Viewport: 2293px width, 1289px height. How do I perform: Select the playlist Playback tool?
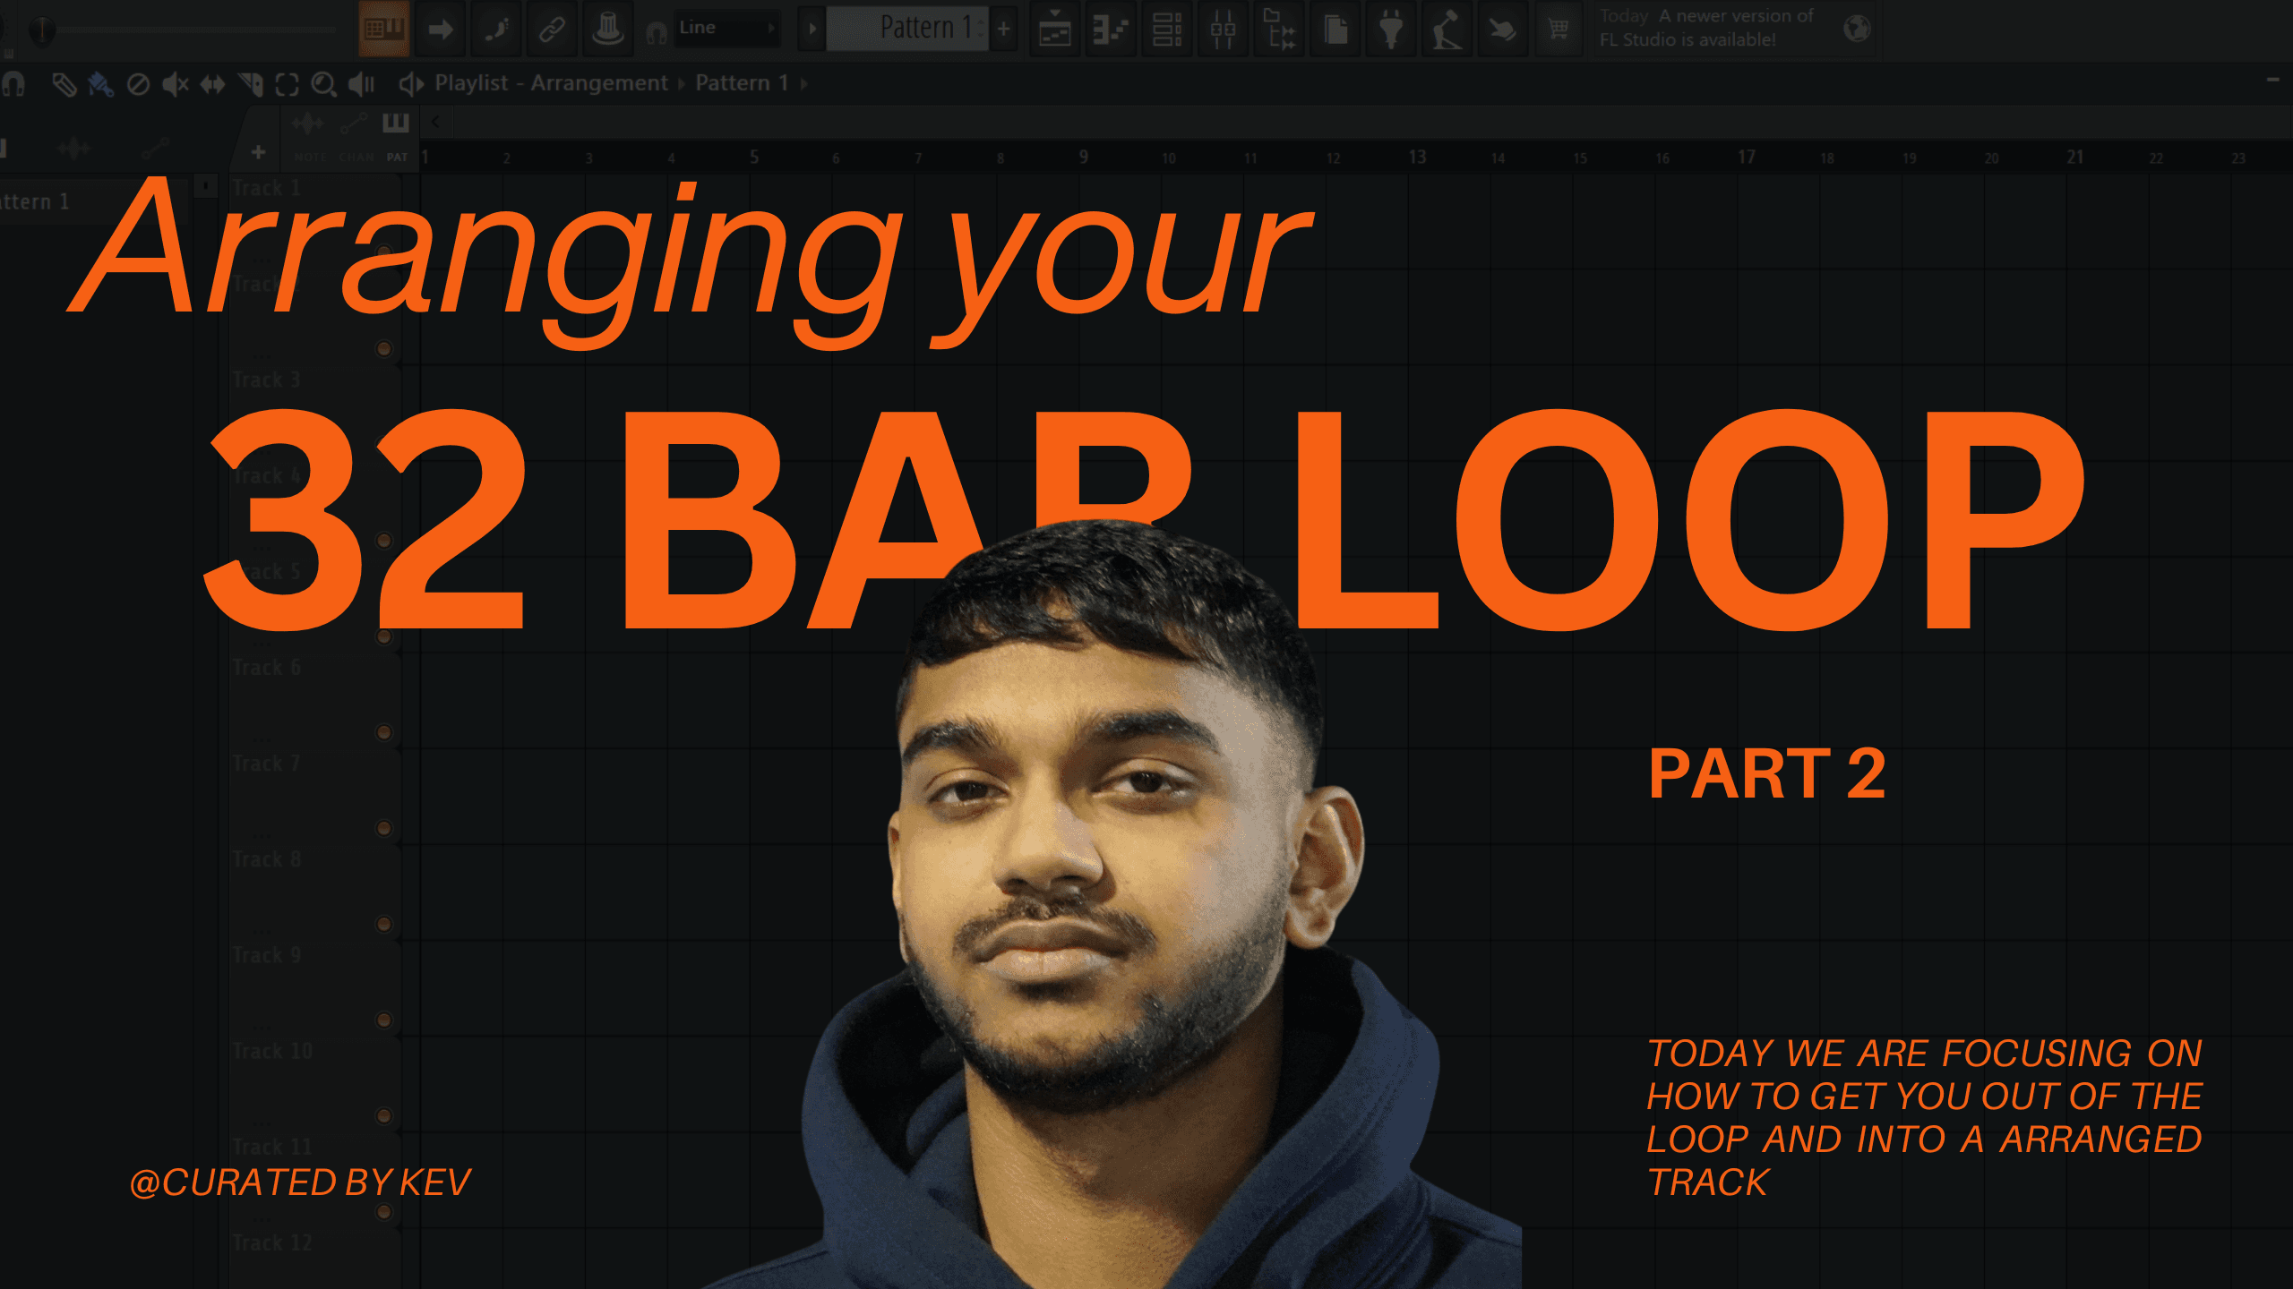tap(361, 84)
